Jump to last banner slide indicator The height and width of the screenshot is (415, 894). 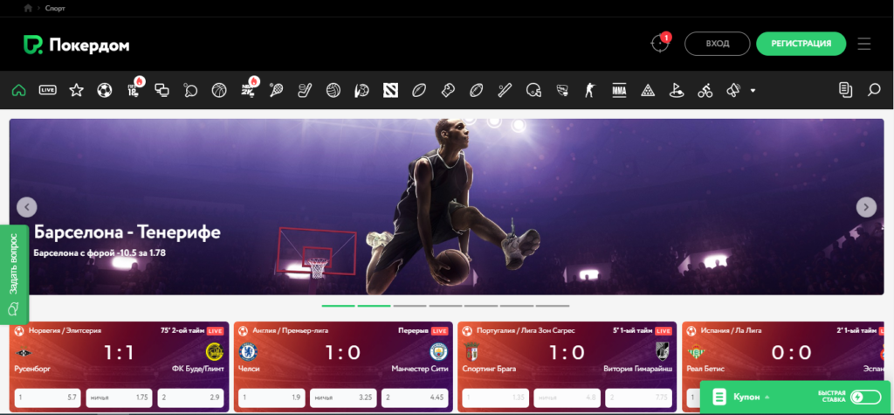[552, 306]
